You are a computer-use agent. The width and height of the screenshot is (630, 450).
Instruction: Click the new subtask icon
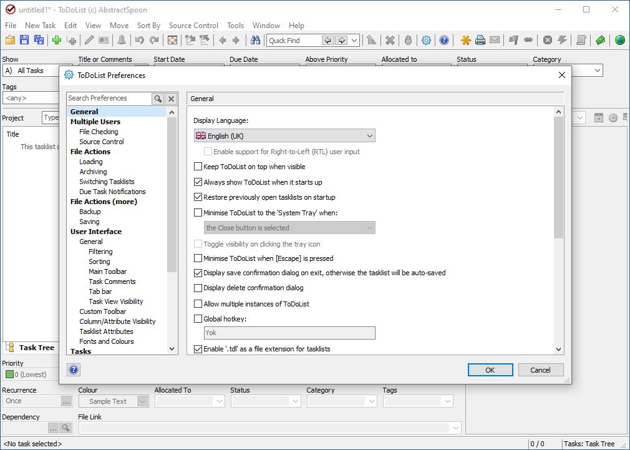(x=72, y=40)
